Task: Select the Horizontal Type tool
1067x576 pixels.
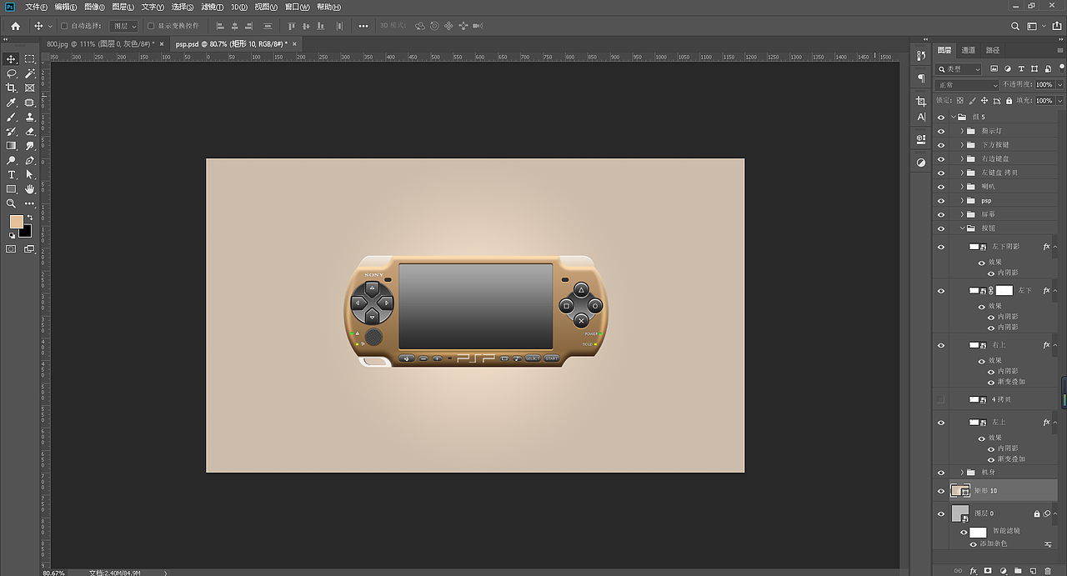Action: pyautogui.click(x=12, y=174)
